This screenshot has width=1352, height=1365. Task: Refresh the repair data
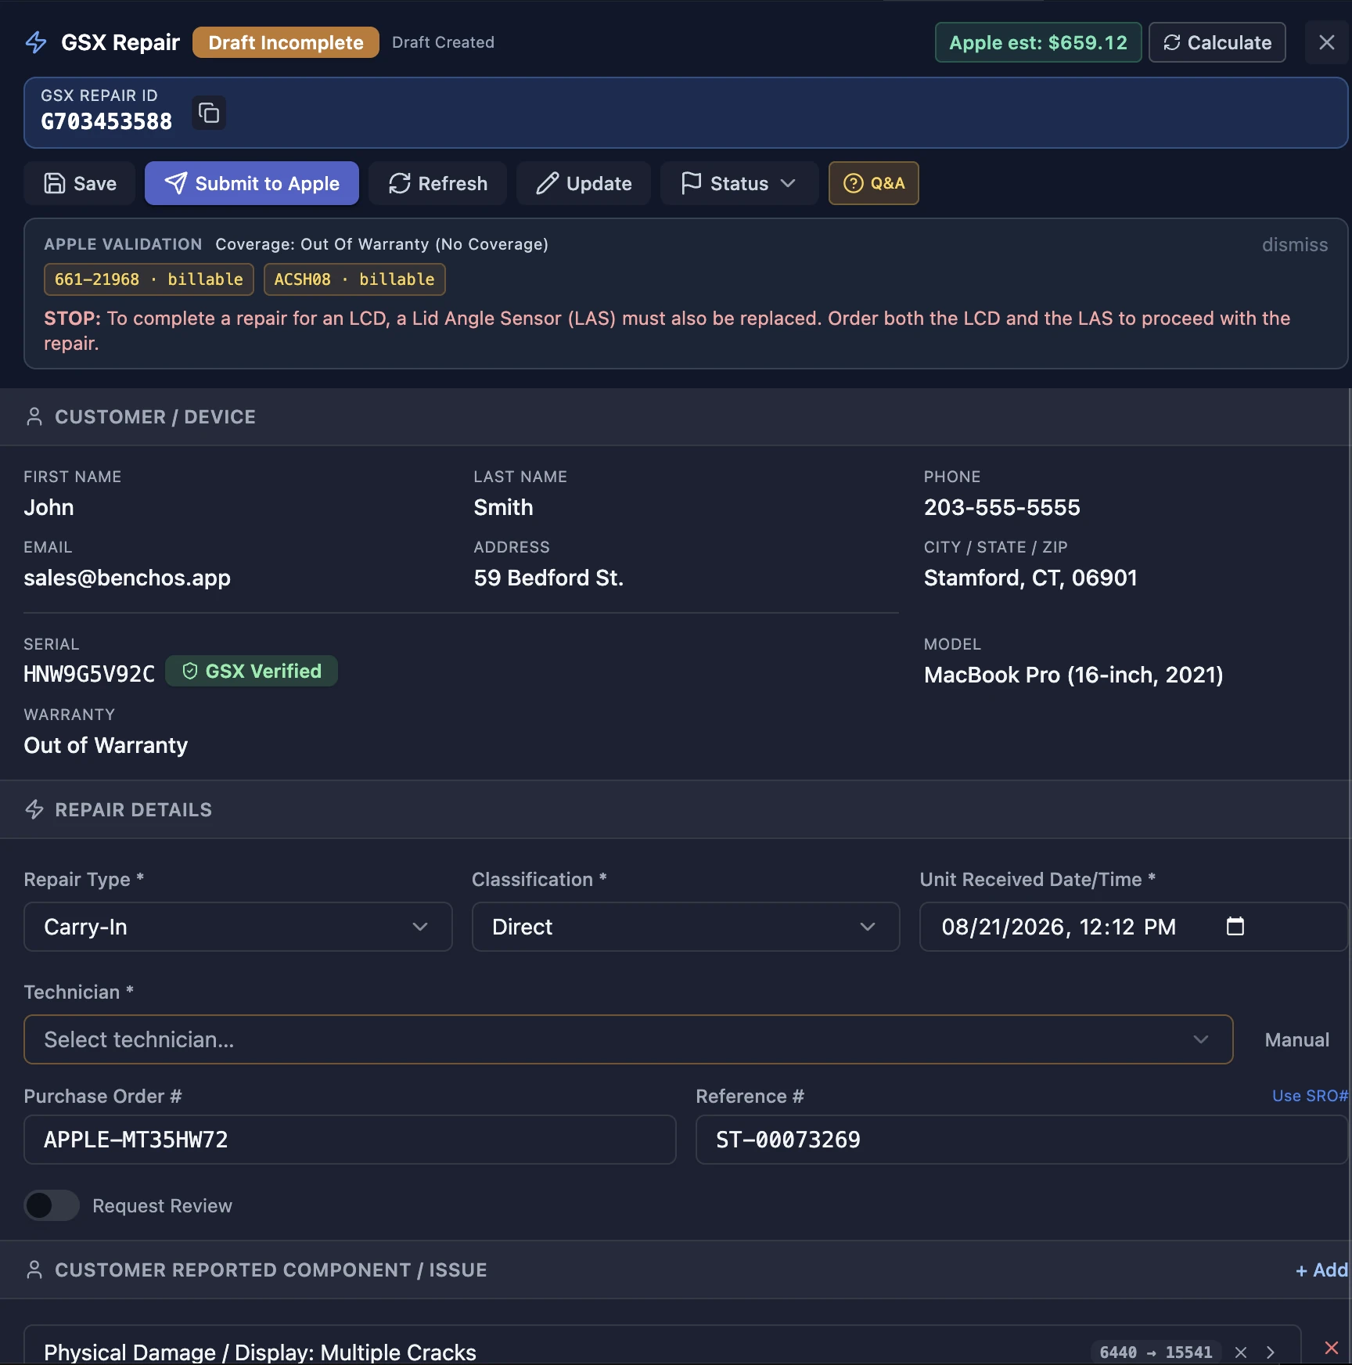point(437,183)
